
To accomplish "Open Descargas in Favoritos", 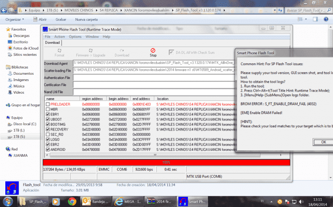I will tap(21, 35).
